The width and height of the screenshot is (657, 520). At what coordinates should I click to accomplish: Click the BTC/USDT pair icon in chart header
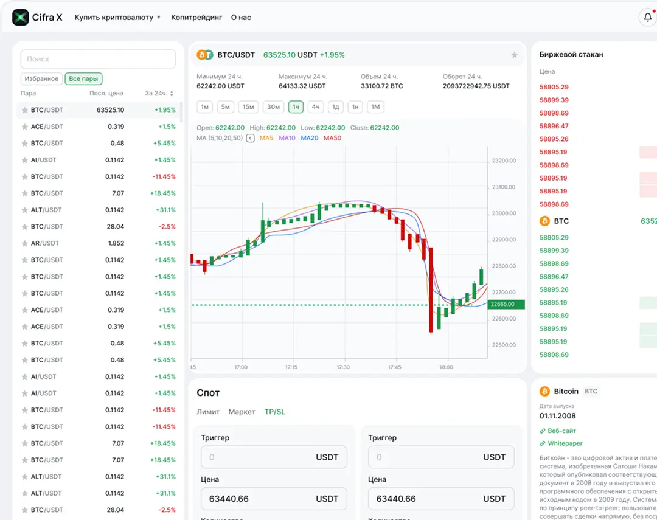(x=205, y=55)
